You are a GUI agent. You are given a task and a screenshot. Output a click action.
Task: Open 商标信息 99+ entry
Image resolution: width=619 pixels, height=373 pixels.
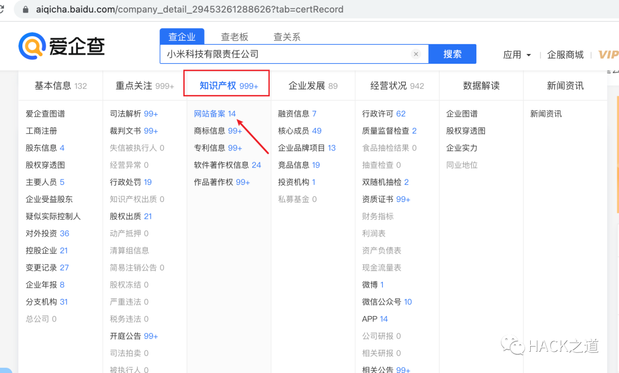click(x=218, y=131)
